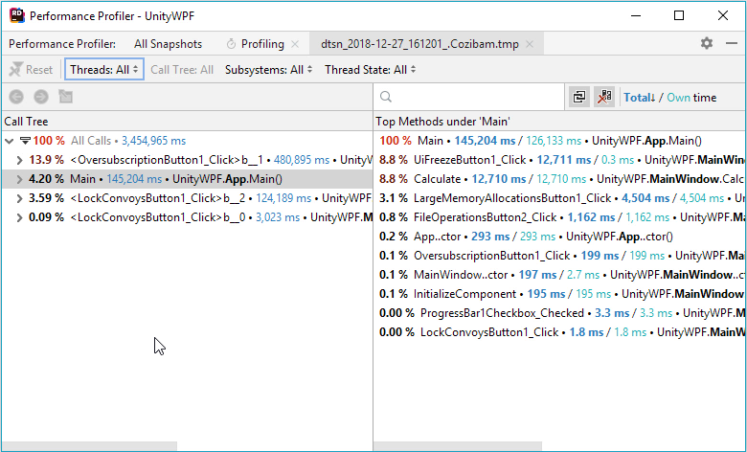Viewport: 747px width, 452px height.
Task: Toggle the group methods view button
Action: tap(579, 97)
